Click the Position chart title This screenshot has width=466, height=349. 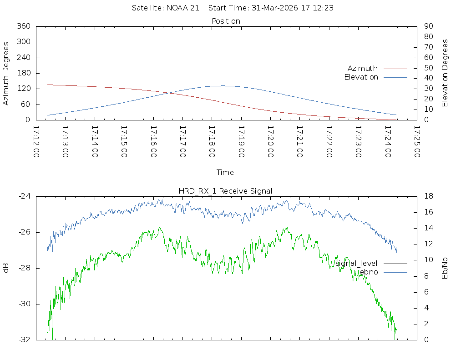click(x=226, y=21)
